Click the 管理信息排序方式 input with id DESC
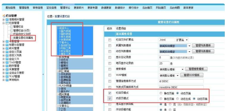This screenshot has height=111, width=225. pos(181,81)
